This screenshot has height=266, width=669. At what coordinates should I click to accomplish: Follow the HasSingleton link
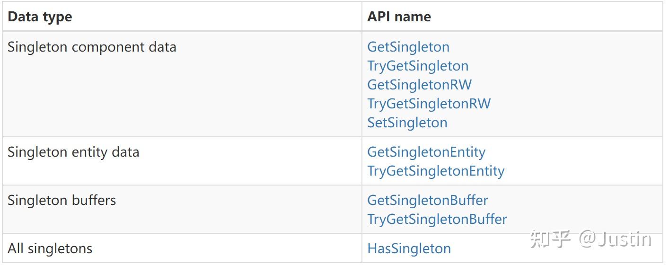(x=409, y=248)
